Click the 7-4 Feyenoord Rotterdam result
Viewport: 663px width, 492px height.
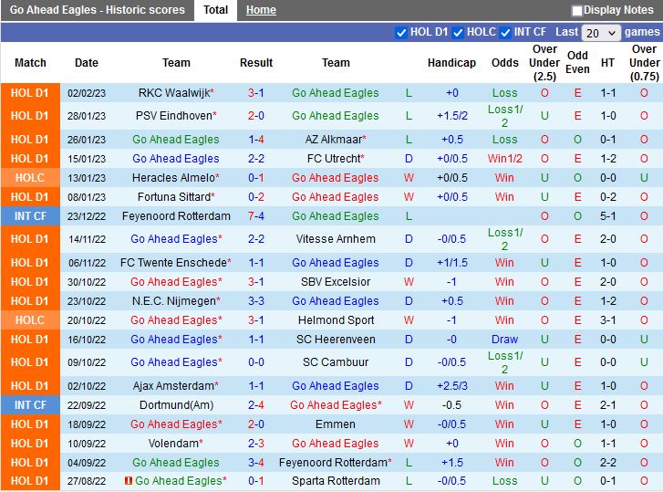click(255, 216)
